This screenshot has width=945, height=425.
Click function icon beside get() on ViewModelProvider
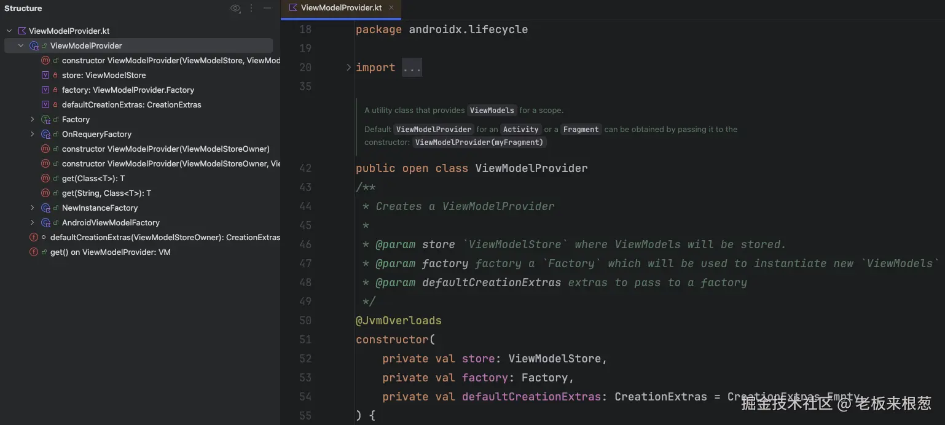point(34,252)
